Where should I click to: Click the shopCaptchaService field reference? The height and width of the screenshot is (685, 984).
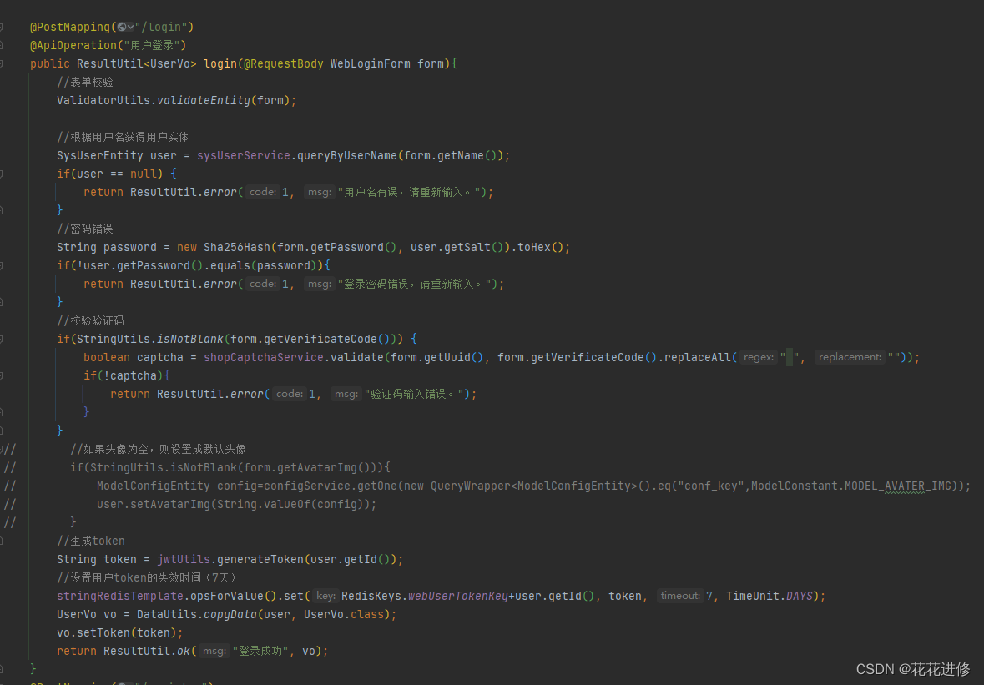[x=264, y=357]
